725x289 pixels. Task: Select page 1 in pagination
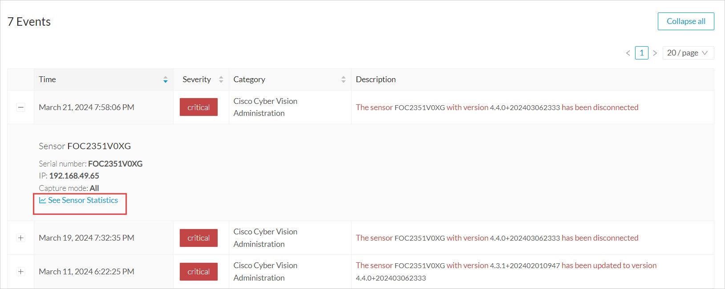641,53
